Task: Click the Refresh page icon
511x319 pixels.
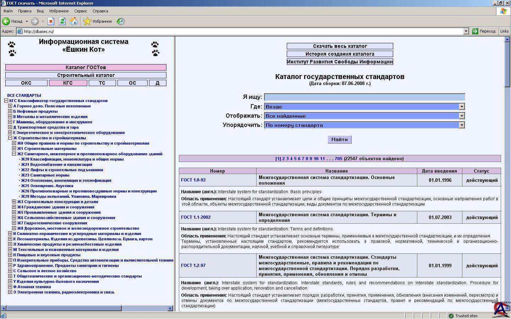Action: (62, 21)
